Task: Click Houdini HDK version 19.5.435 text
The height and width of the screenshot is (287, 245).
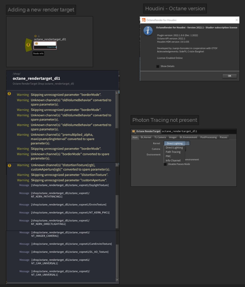Action: pos(173,42)
